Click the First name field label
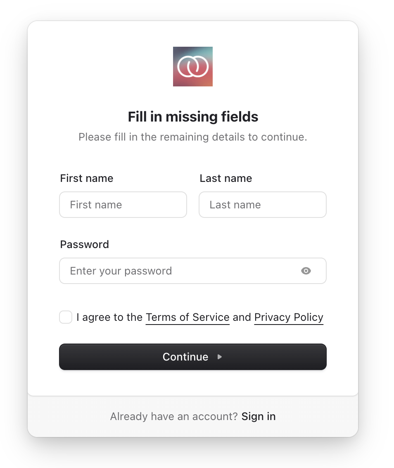Screen dimensions: 394x468 pos(87,178)
